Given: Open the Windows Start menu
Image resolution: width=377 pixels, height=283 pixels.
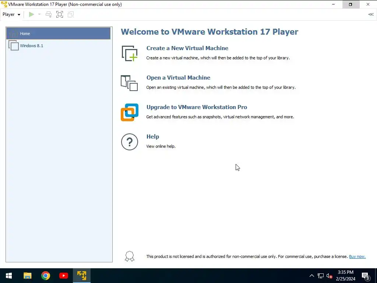Looking at the screenshot, I should pos(9,276).
